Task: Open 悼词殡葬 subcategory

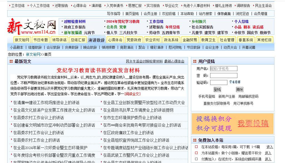Action: coord(108,47)
